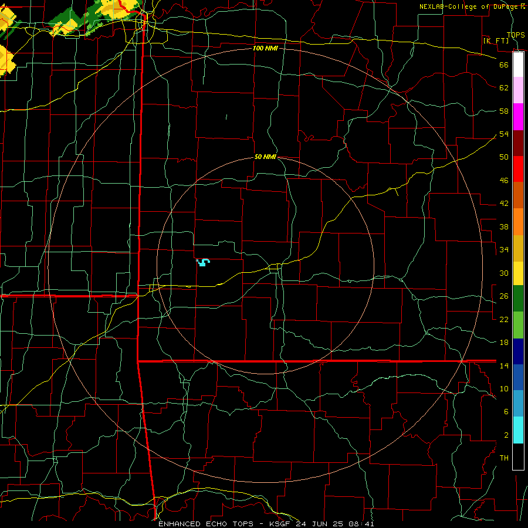Click the 54 scale label

[x=504, y=134]
